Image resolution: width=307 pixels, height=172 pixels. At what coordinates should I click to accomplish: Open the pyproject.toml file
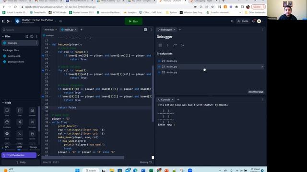(x=16, y=62)
